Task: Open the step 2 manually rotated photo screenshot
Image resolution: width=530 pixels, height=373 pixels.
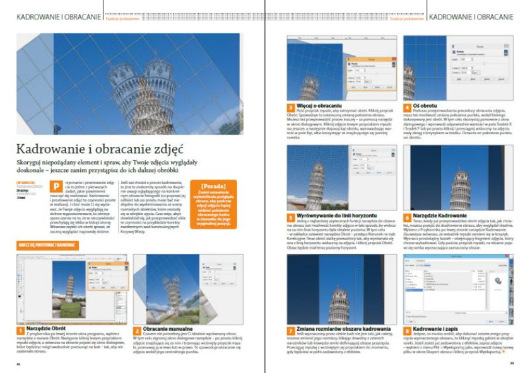Action: (188, 289)
